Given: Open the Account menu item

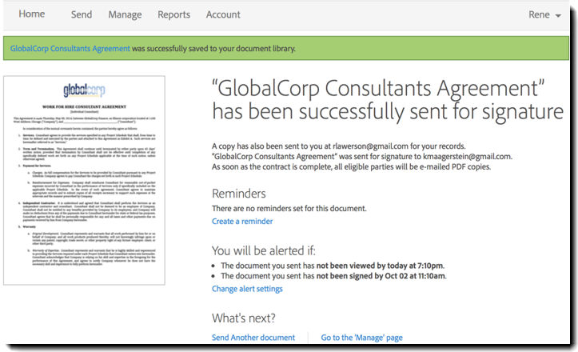Looking at the screenshot, I should pos(223,14).
